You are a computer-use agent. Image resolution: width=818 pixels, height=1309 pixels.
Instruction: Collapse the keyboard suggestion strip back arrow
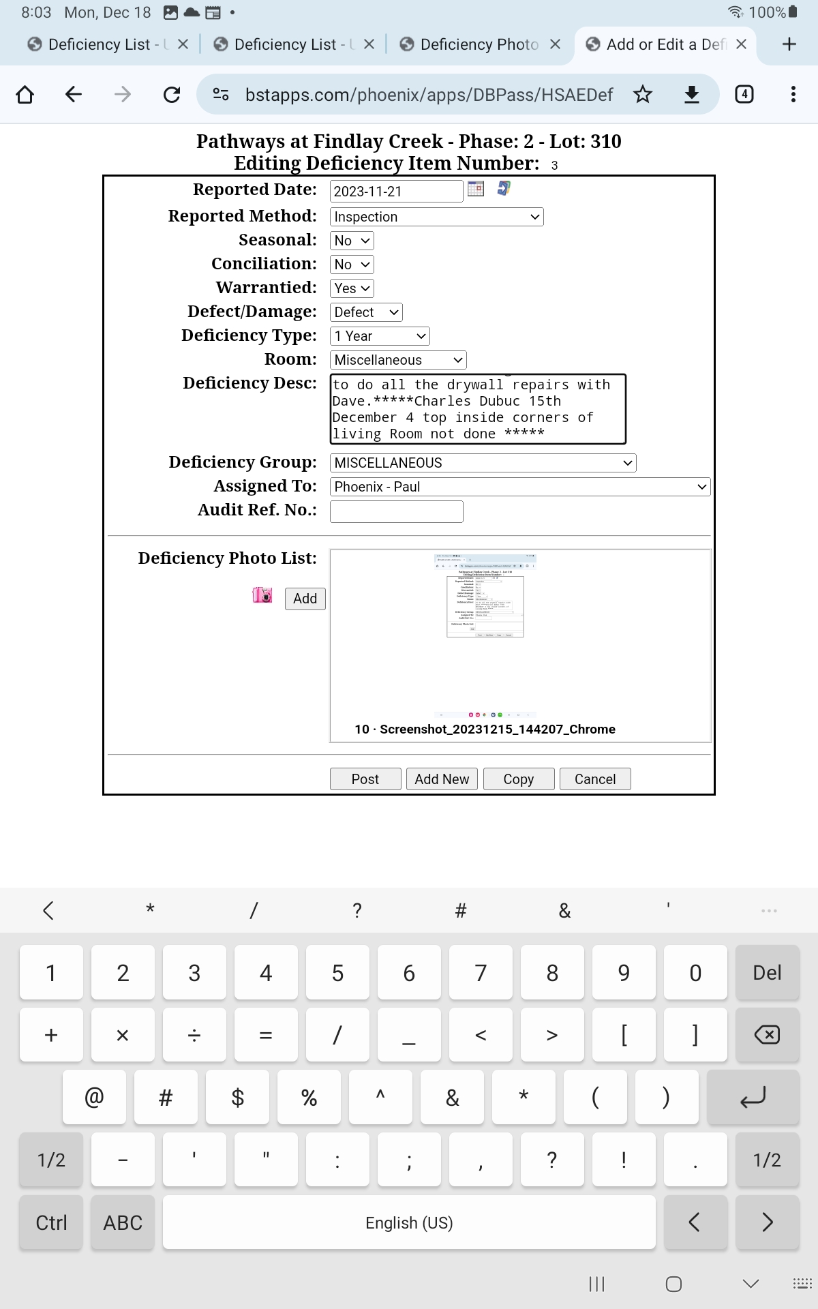coord(48,910)
